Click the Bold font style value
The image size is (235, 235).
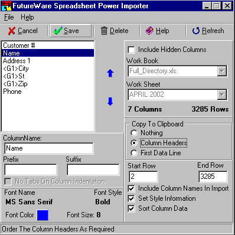[103, 202]
